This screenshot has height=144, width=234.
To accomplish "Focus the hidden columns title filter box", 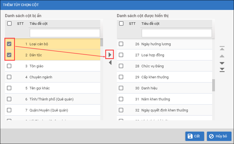I will click(65, 33).
